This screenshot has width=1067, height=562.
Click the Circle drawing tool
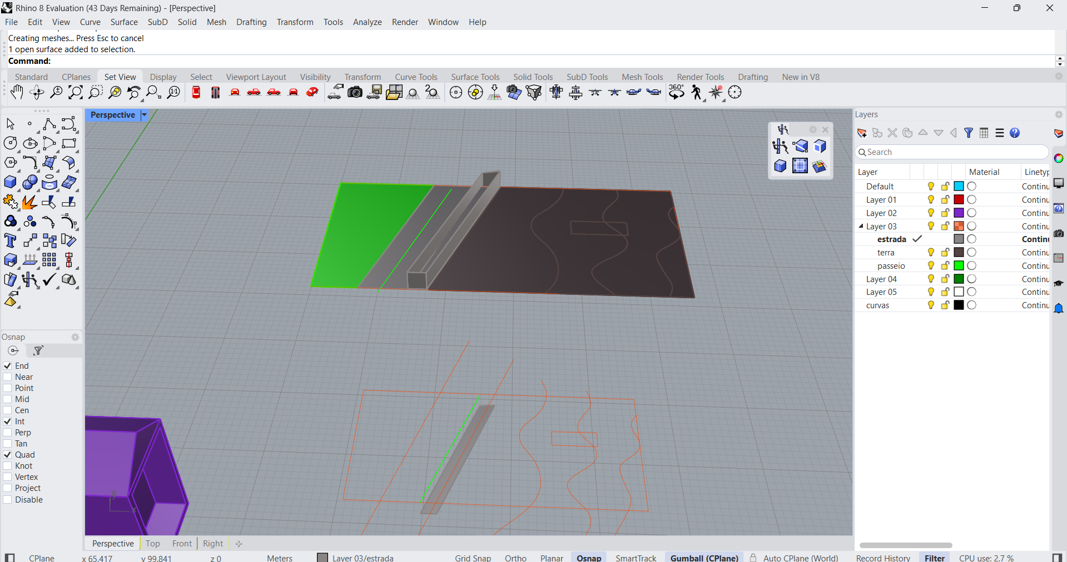pos(10,143)
